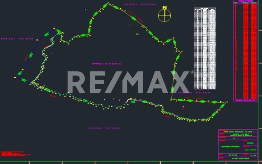Select the red construction data table

click(246, 51)
